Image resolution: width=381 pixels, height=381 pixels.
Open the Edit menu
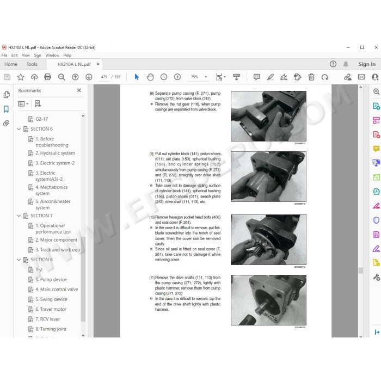[15, 56]
